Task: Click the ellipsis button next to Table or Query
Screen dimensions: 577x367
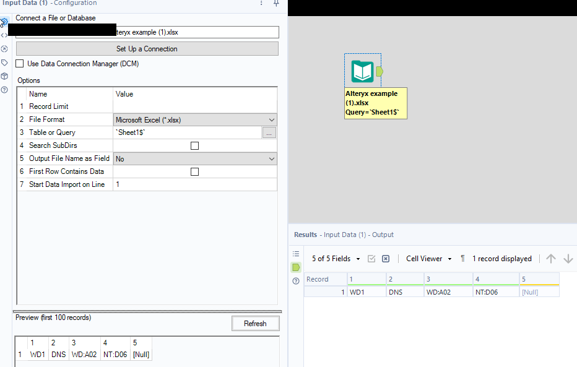Action: click(269, 133)
